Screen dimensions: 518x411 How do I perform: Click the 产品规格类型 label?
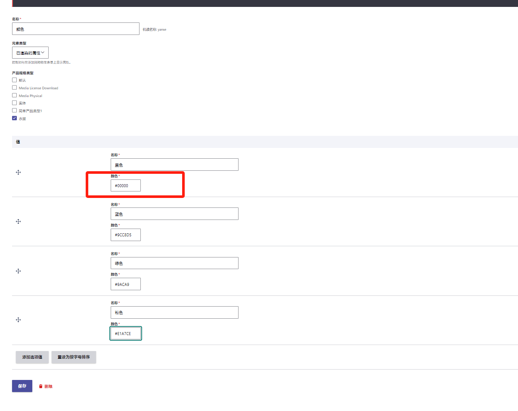[x=23, y=73]
